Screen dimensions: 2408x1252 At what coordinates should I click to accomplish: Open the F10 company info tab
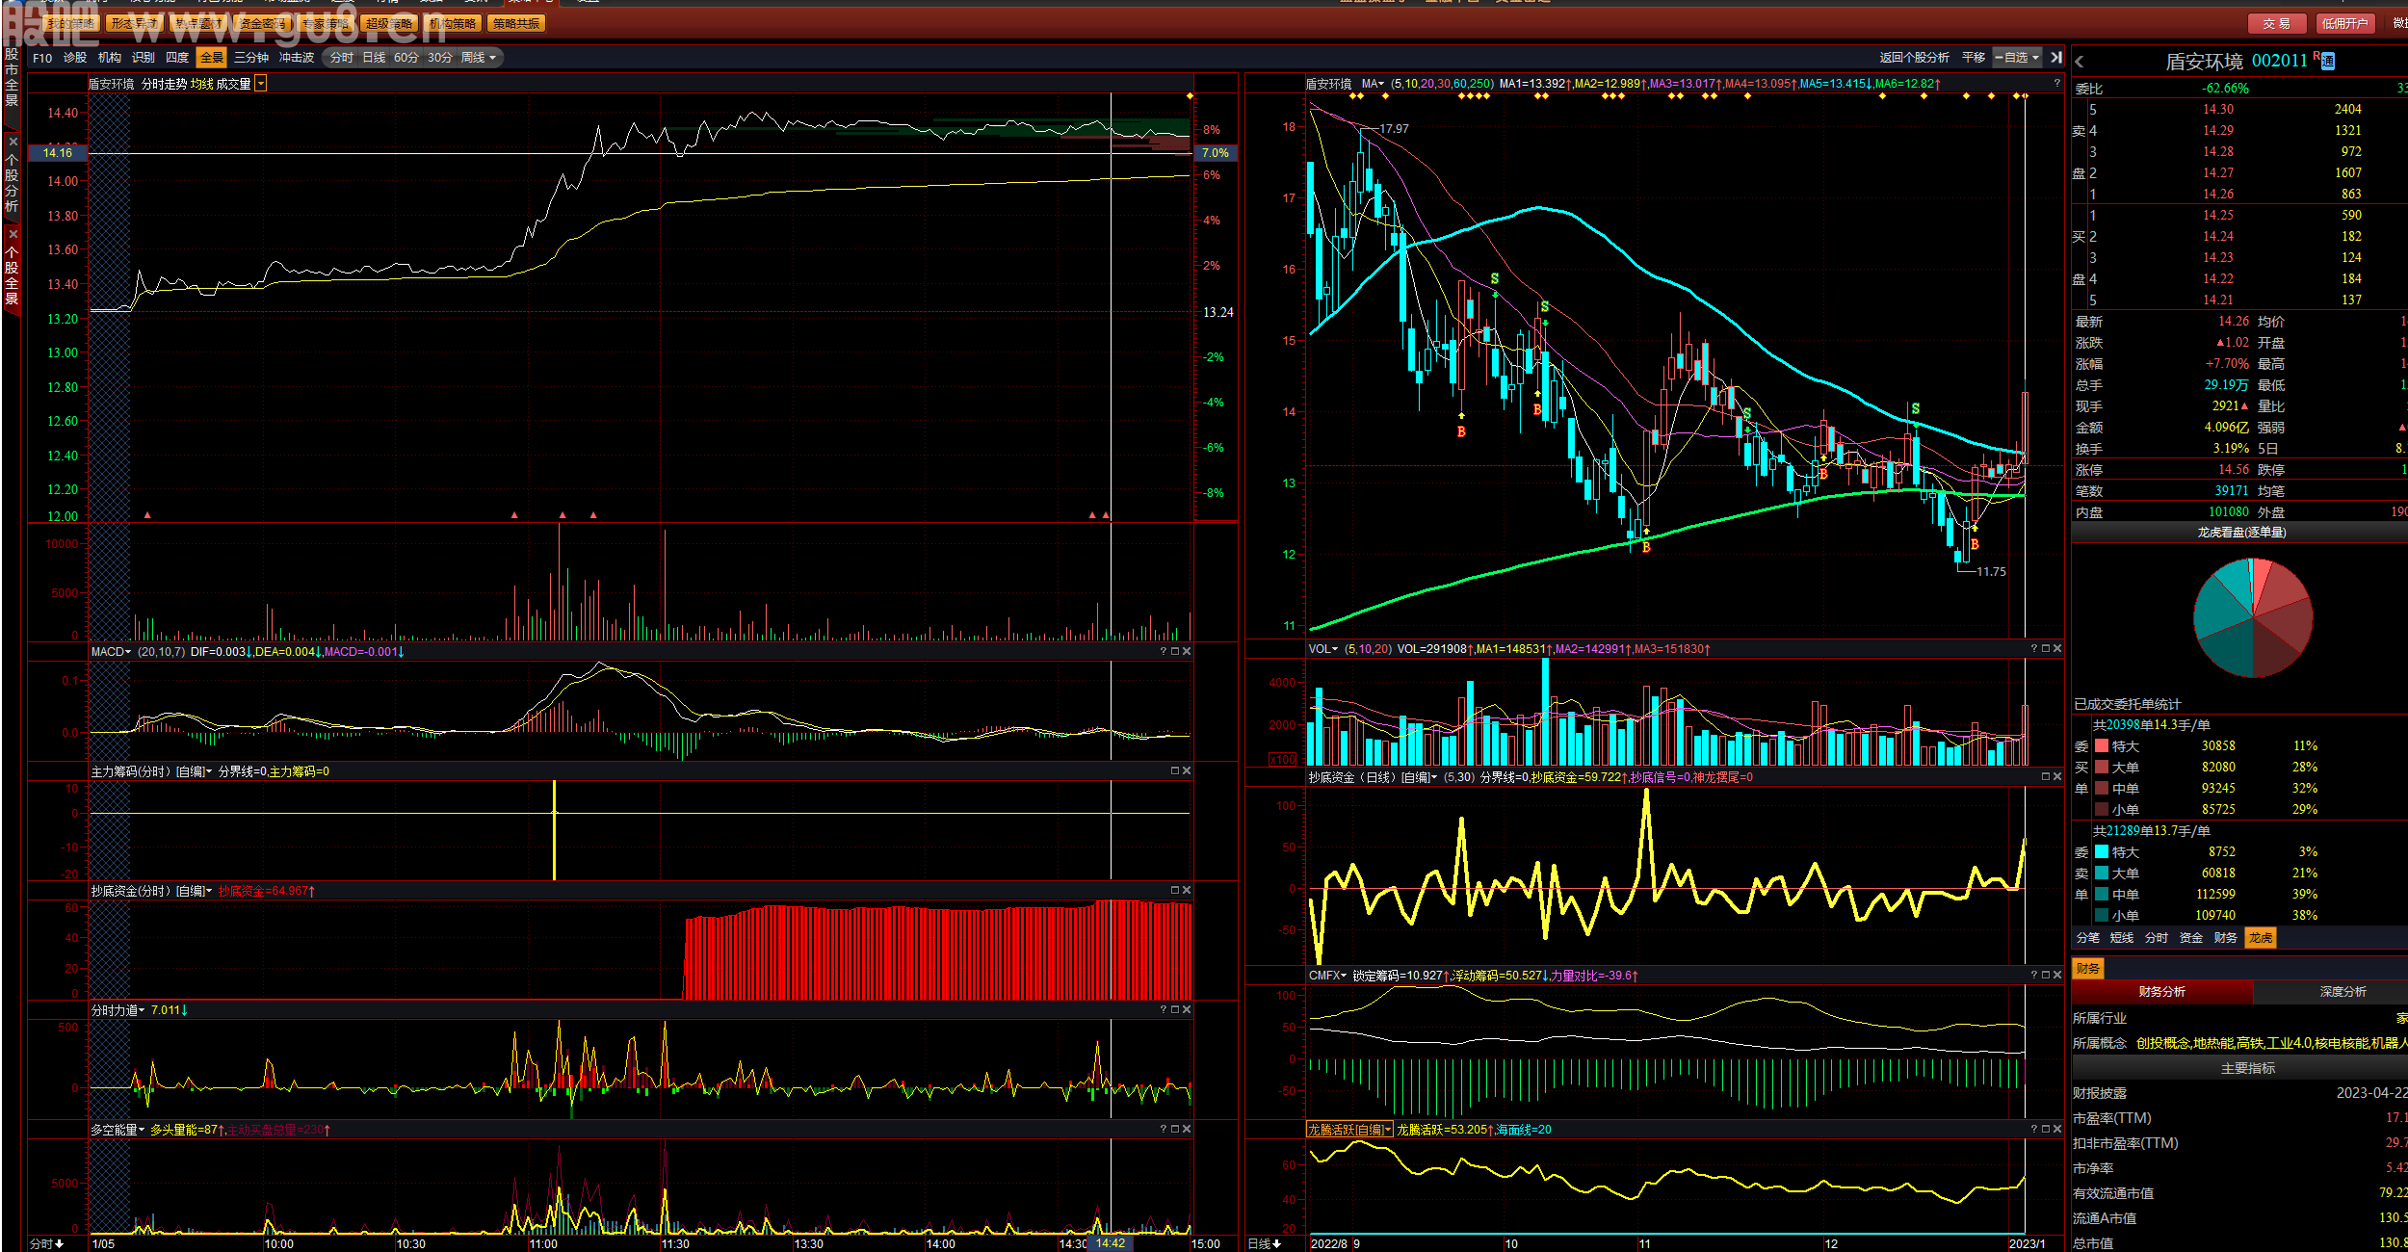coord(42,58)
